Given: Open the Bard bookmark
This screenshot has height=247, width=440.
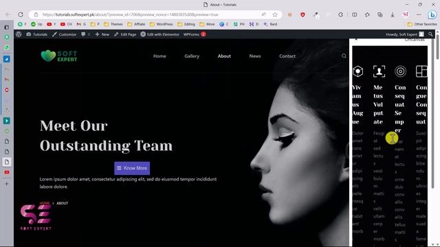Looking at the screenshot, I should (270, 25).
